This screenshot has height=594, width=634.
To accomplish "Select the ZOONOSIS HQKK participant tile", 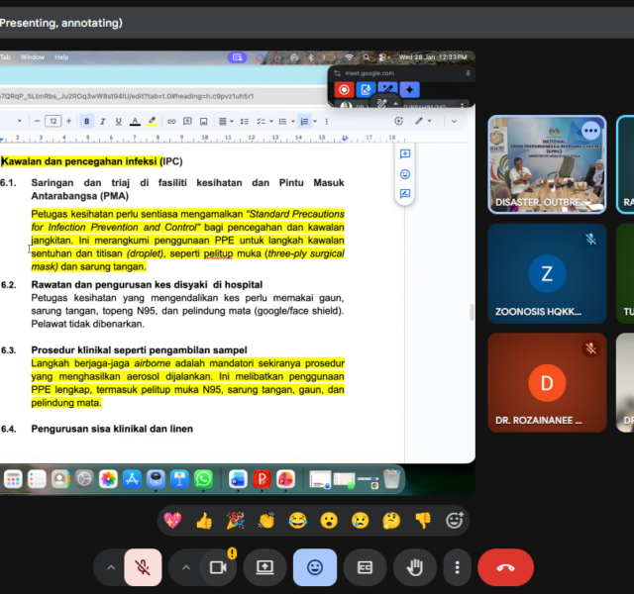I will tap(547, 273).
